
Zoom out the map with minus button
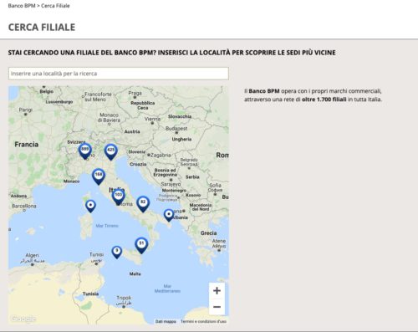point(217,307)
